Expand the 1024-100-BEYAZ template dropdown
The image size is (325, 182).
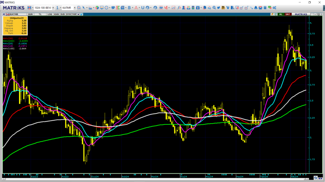(53, 7)
